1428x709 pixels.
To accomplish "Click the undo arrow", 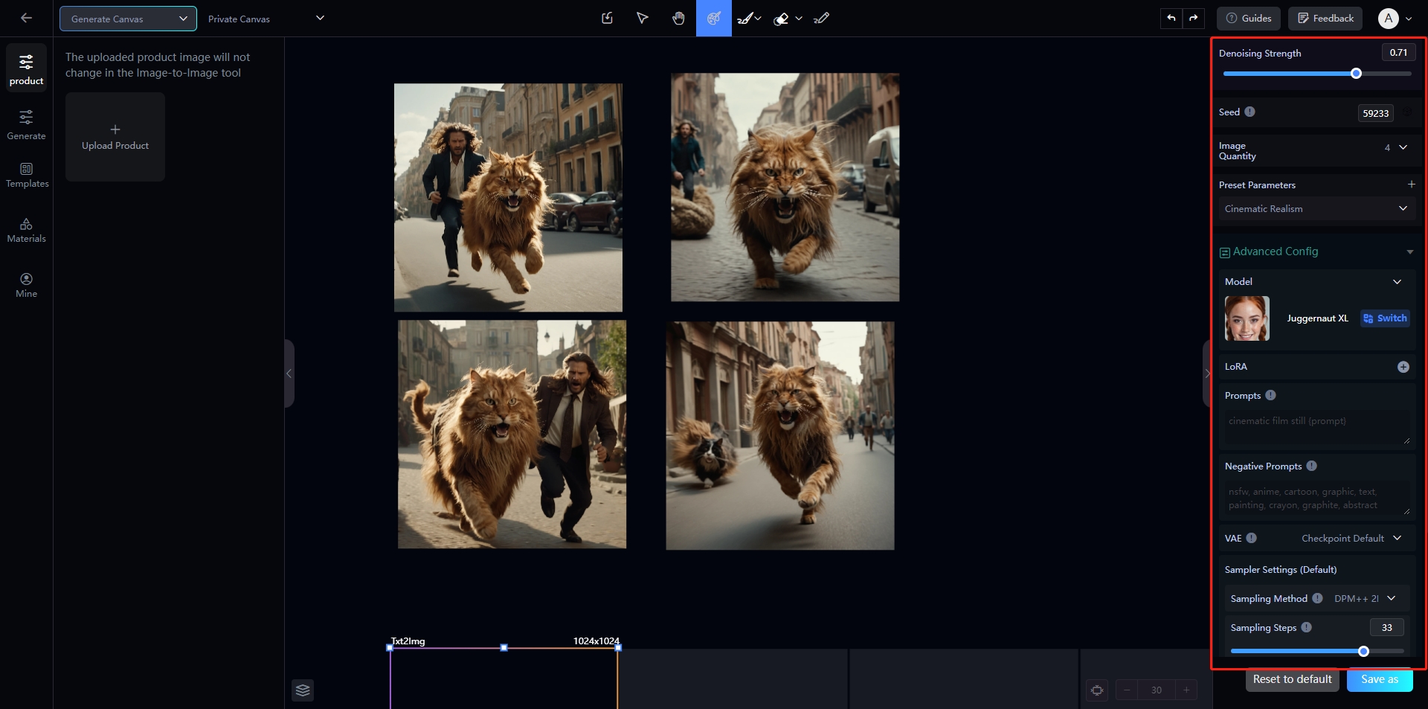I will [x=1171, y=19].
